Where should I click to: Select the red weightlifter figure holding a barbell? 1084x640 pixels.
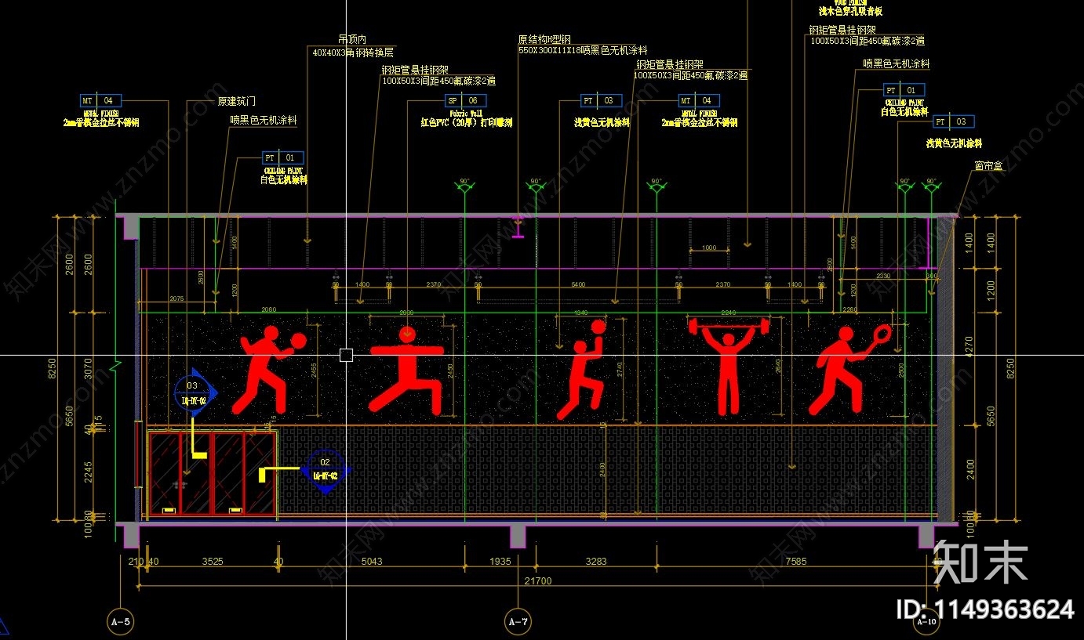(727, 366)
